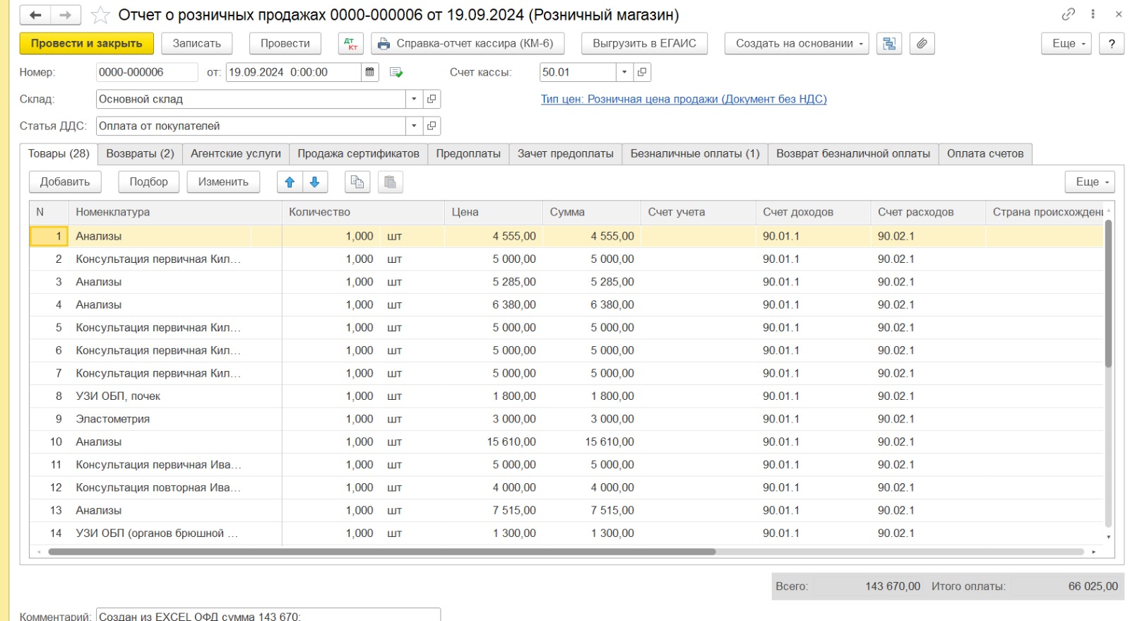Open help with the question mark button
Image resolution: width=1130 pixels, height=621 pixels.
(1112, 44)
